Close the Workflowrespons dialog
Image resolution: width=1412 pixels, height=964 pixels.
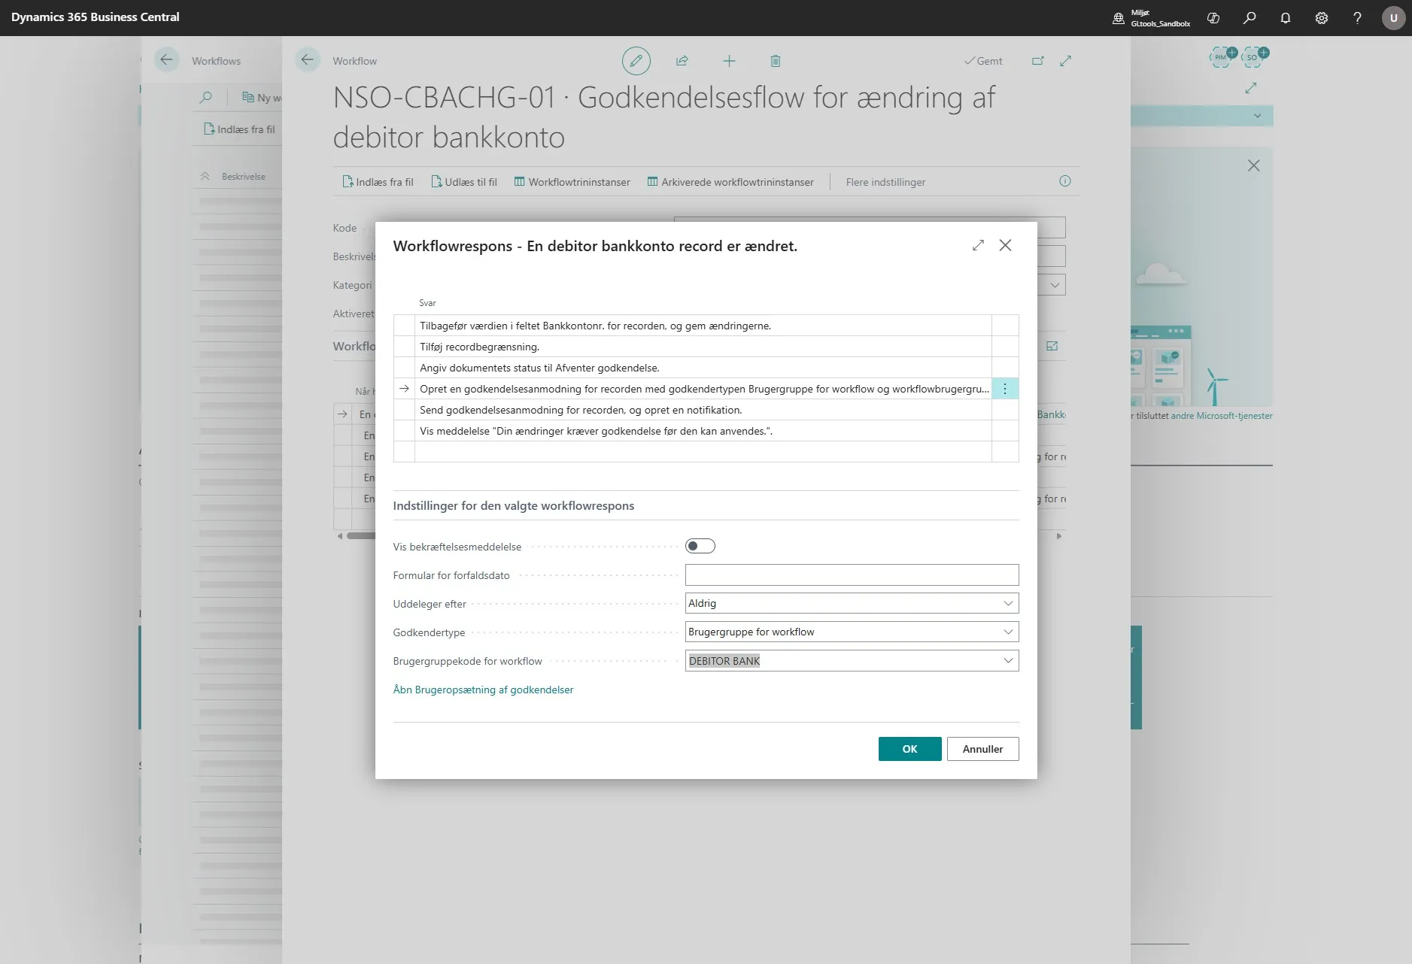[x=1005, y=245]
